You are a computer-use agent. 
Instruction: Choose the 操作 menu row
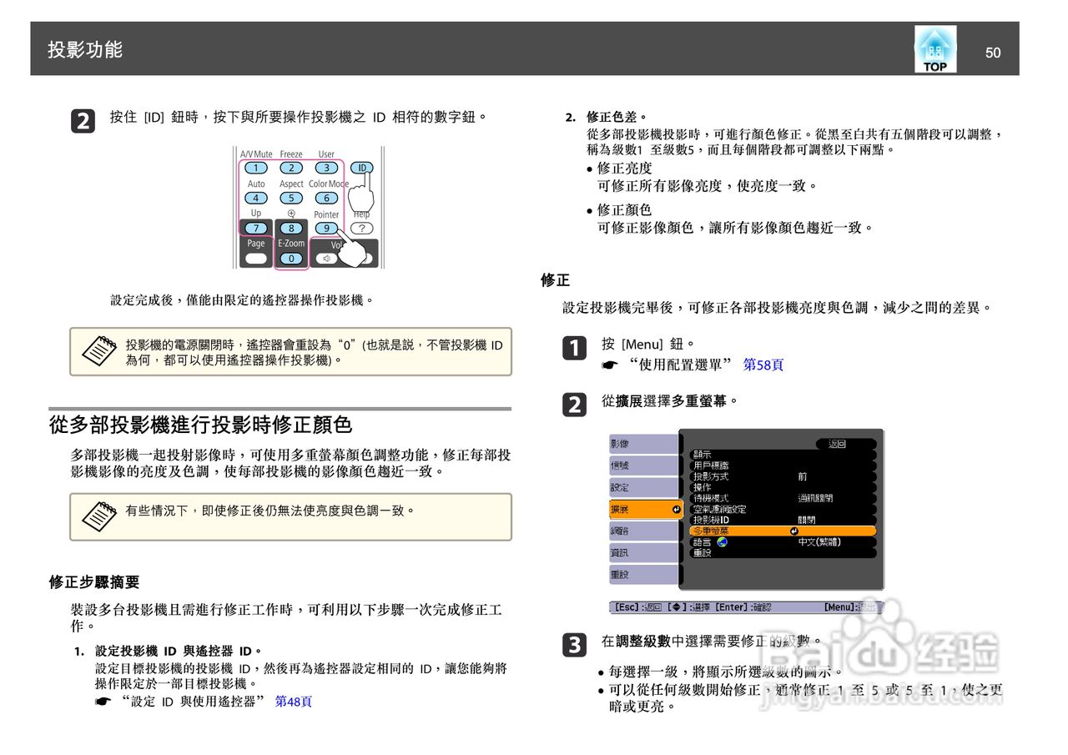(x=783, y=487)
